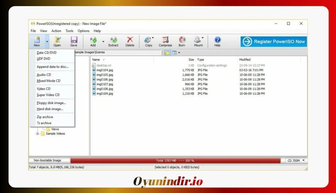Click the 2,016 KB size cell

pyautogui.click(x=188, y=79)
